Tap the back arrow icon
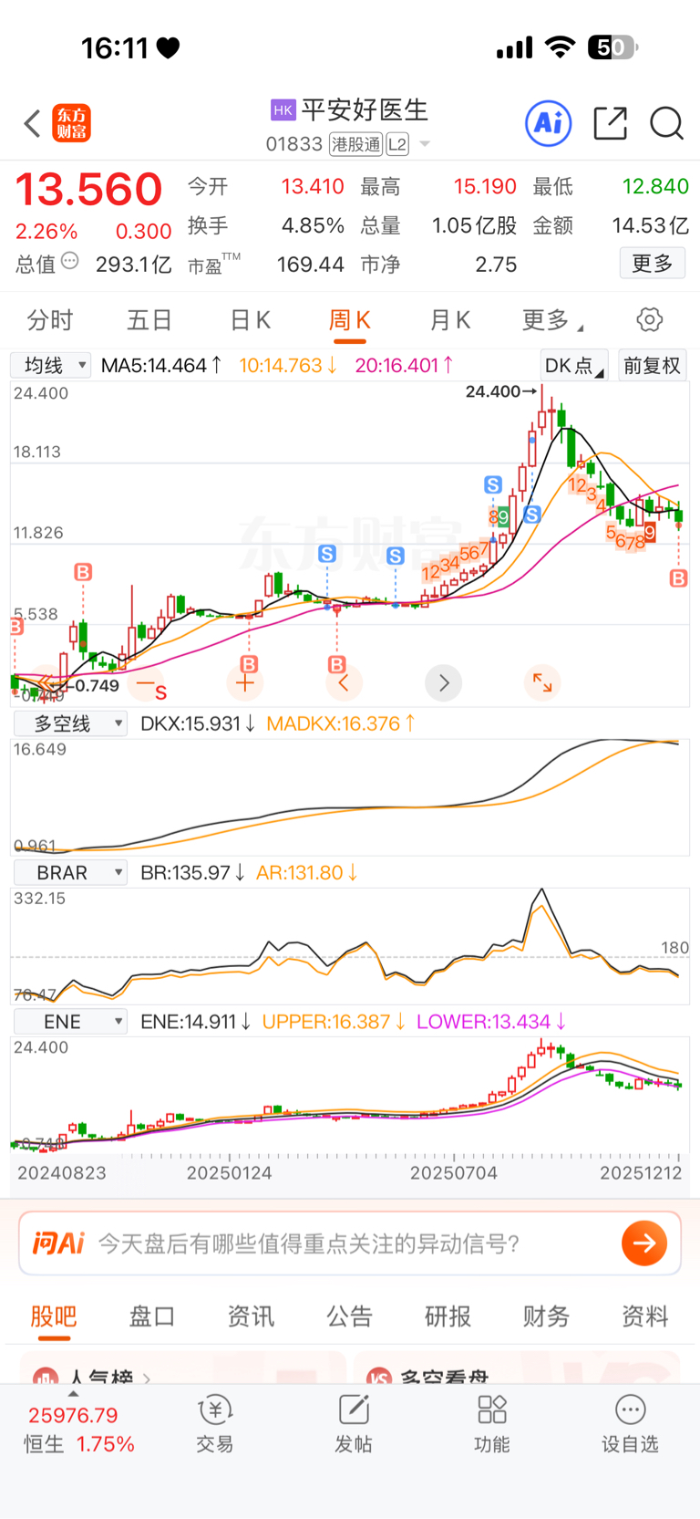Screen dimensions: 700x1519 32,123
